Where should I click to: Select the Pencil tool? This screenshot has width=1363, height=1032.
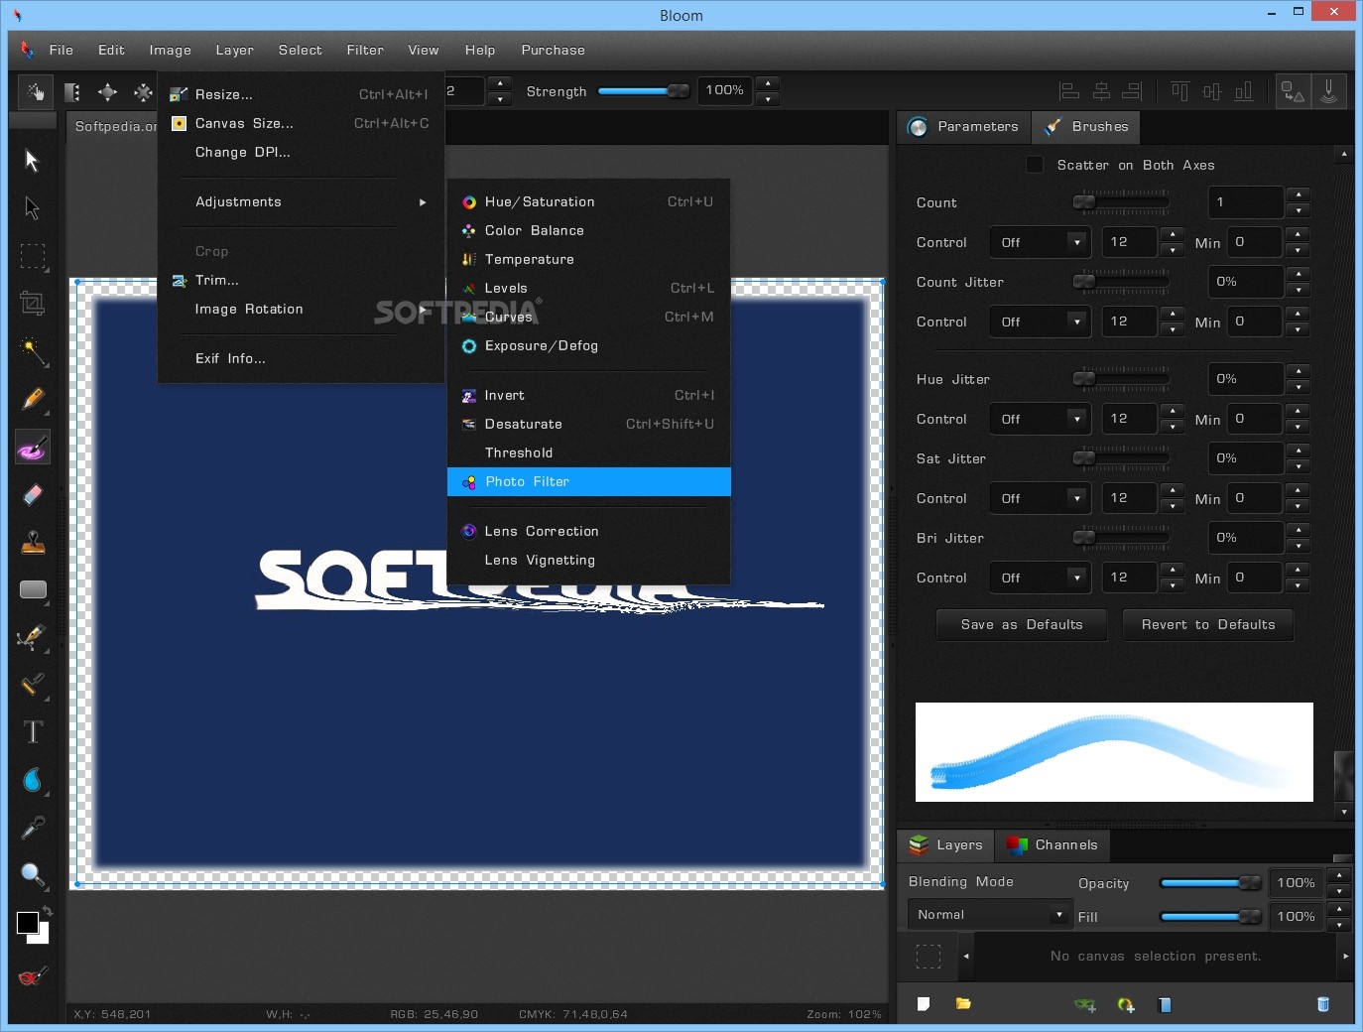pyautogui.click(x=33, y=399)
